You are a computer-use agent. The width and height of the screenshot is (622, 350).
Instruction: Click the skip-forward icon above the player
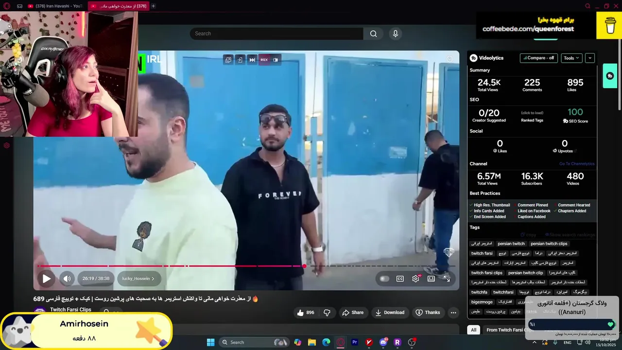pos(252,60)
